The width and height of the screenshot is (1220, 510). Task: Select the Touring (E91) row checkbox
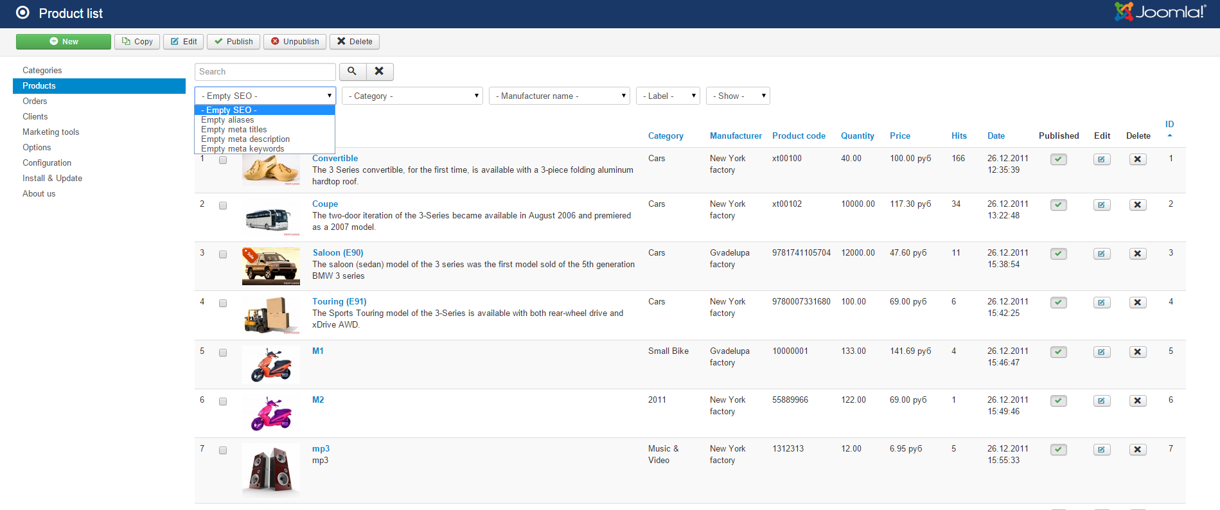coord(223,303)
